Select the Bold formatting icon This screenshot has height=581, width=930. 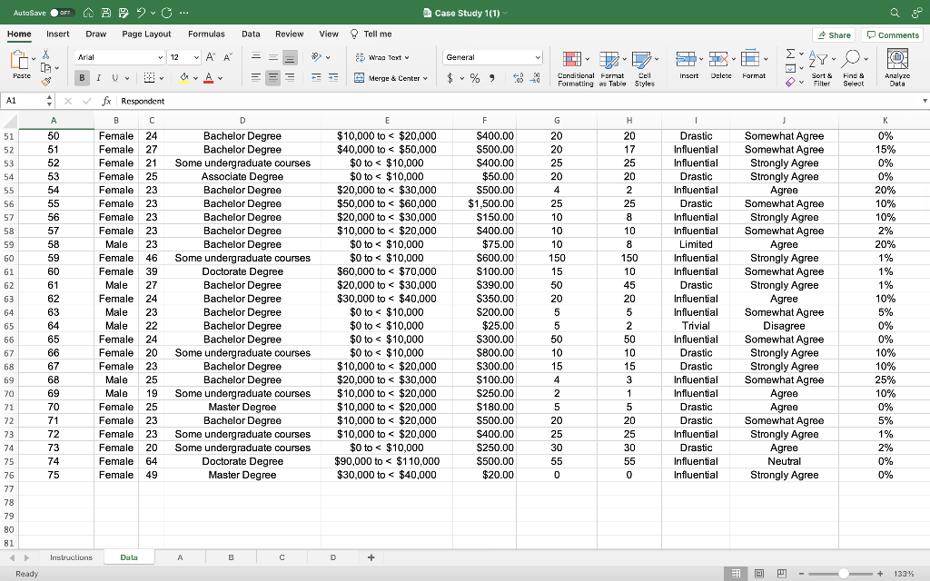(x=82, y=78)
